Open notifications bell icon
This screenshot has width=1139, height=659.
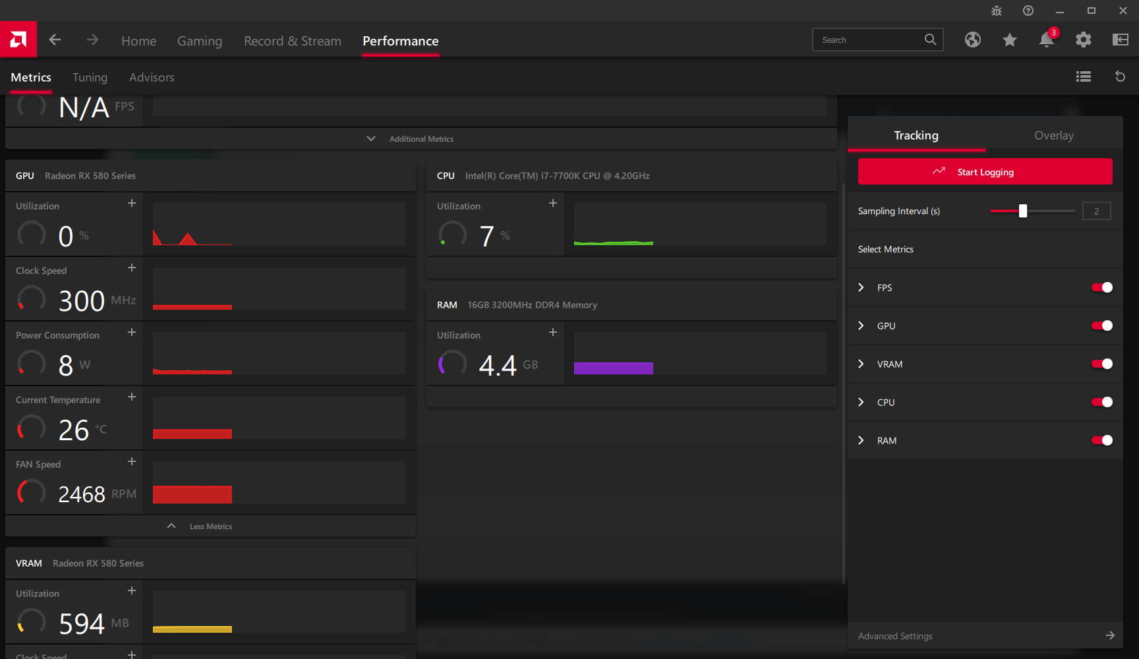click(1047, 40)
